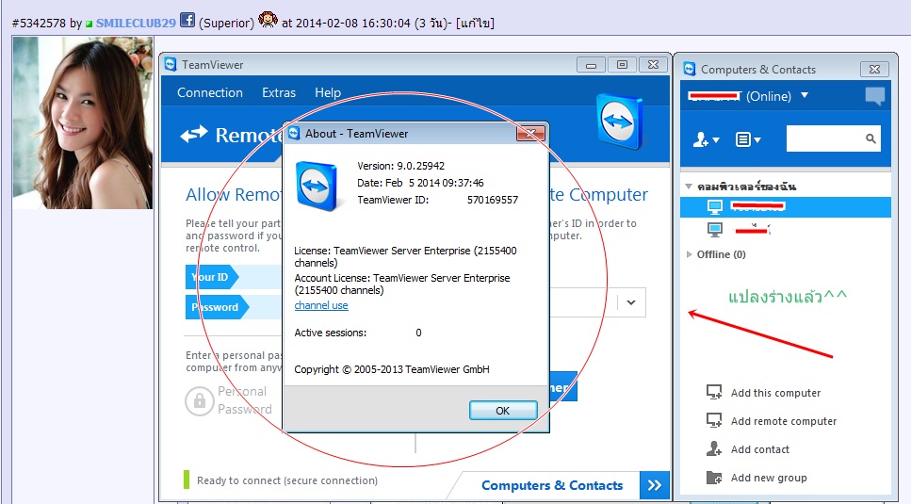Click Add contact
911x504 pixels.
coord(760,449)
